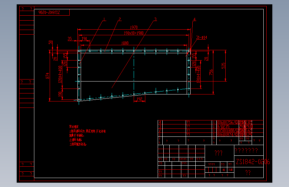Screen dimensions: 289x187
Task: Select the 31-ø14 hole callout
Action: pos(201,37)
